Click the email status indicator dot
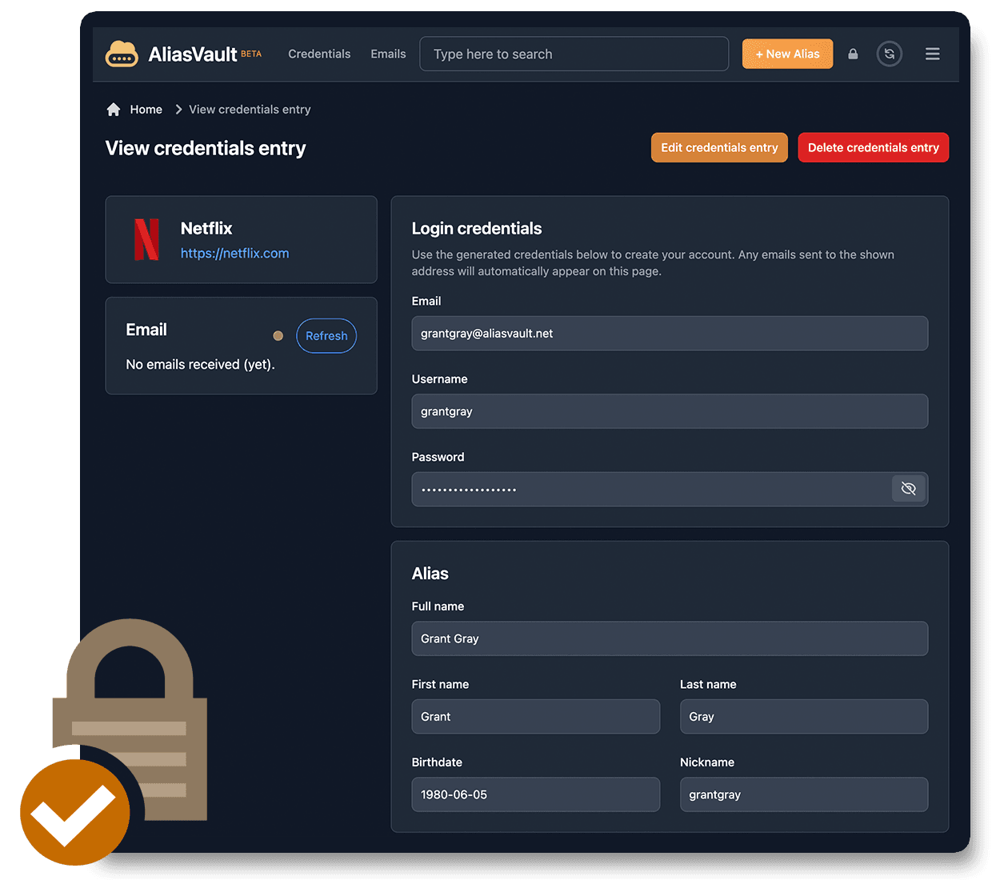1000x880 pixels. [278, 335]
